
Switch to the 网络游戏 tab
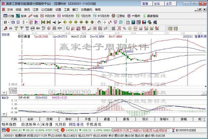coord(76,124)
